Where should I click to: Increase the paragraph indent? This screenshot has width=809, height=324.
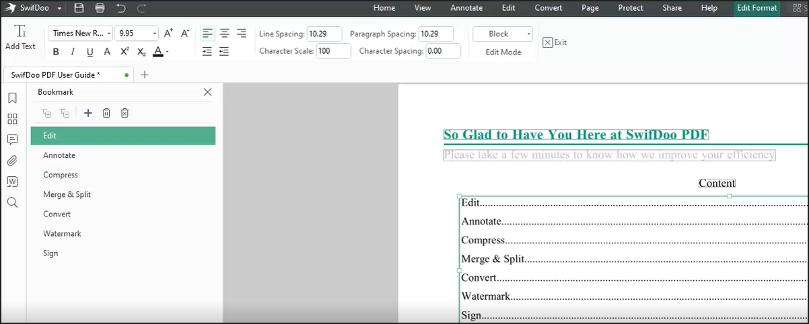point(207,52)
